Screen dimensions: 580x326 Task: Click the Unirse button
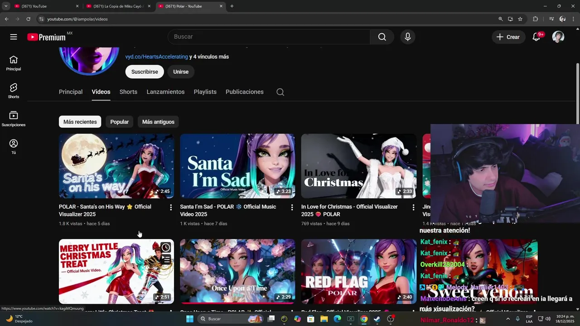click(x=180, y=72)
